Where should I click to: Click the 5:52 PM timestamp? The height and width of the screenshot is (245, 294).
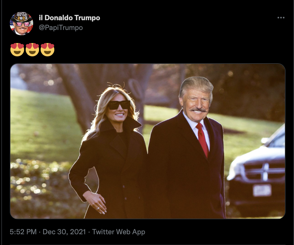23,232
